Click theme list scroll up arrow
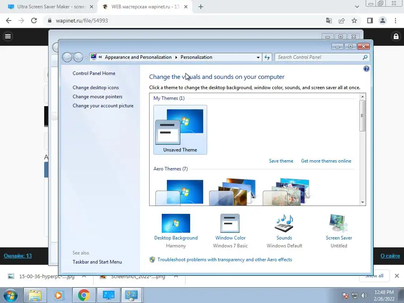 point(363,97)
